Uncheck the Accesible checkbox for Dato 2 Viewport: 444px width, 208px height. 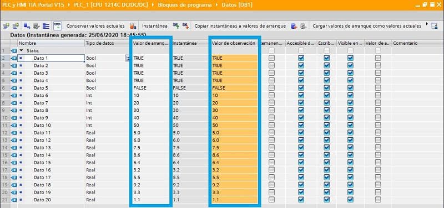[301, 65]
